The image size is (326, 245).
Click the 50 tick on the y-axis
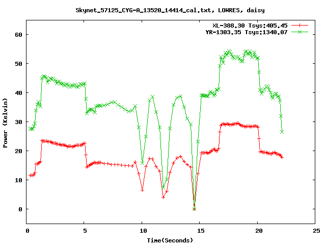click(x=19, y=64)
